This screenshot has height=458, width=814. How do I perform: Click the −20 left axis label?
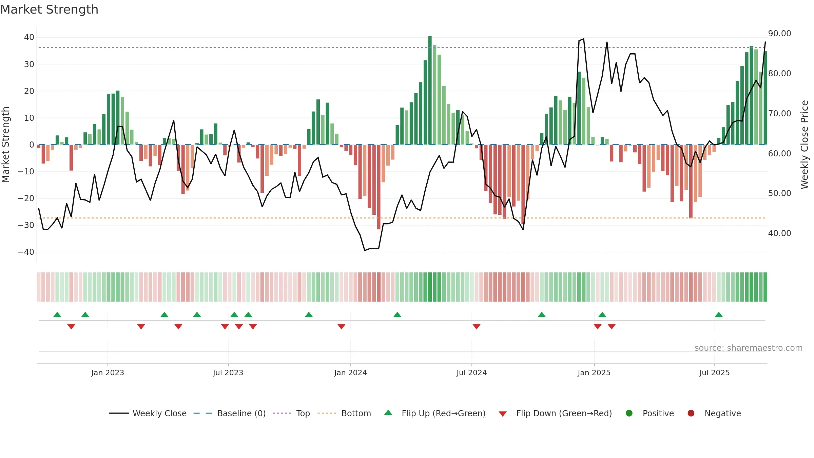26,198
